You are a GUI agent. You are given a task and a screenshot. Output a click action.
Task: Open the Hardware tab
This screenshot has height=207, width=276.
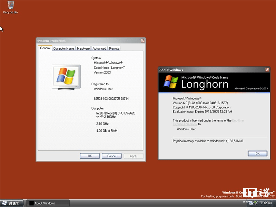[x=83, y=48]
